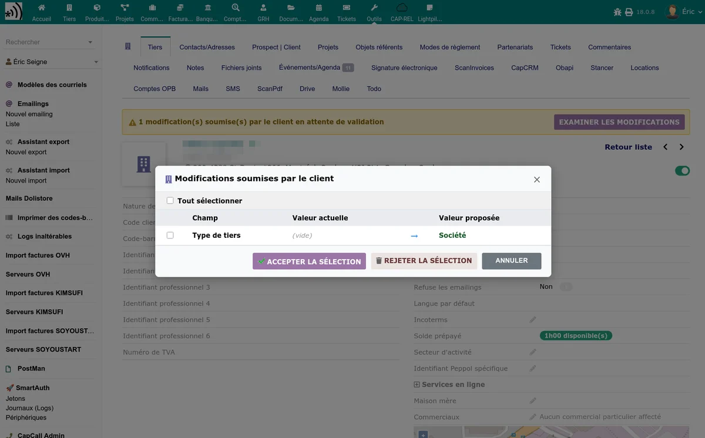705x438 pixels.
Task: Toggle the green third-party status switch
Action: (x=682, y=171)
